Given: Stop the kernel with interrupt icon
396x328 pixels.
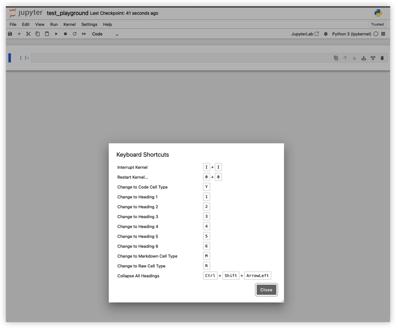Looking at the screenshot, I should tap(65, 34).
